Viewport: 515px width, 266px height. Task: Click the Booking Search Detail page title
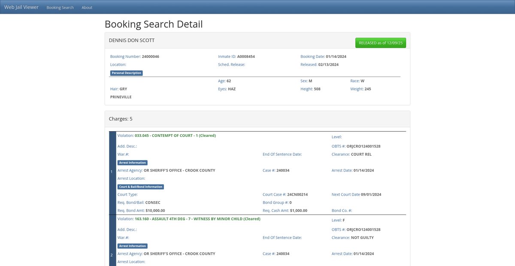tap(154, 24)
